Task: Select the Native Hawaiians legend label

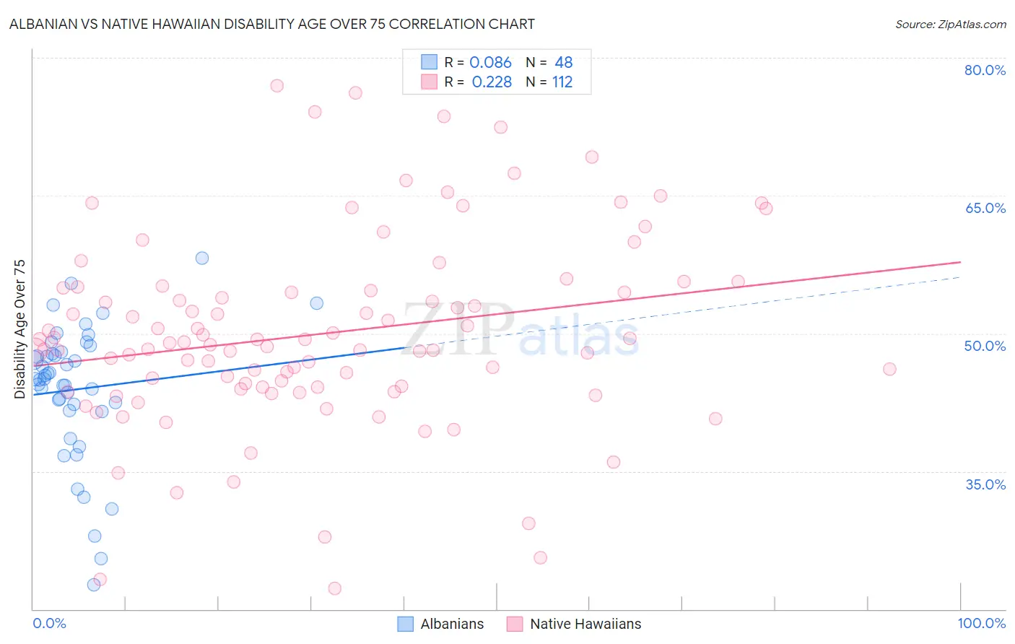Action: click(x=585, y=624)
